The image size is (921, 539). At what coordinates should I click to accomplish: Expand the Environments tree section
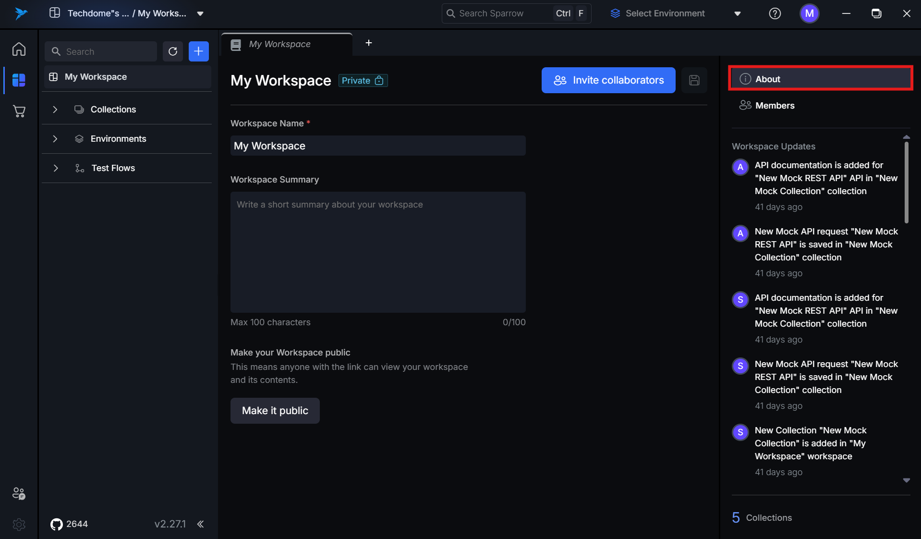(x=55, y=139)
